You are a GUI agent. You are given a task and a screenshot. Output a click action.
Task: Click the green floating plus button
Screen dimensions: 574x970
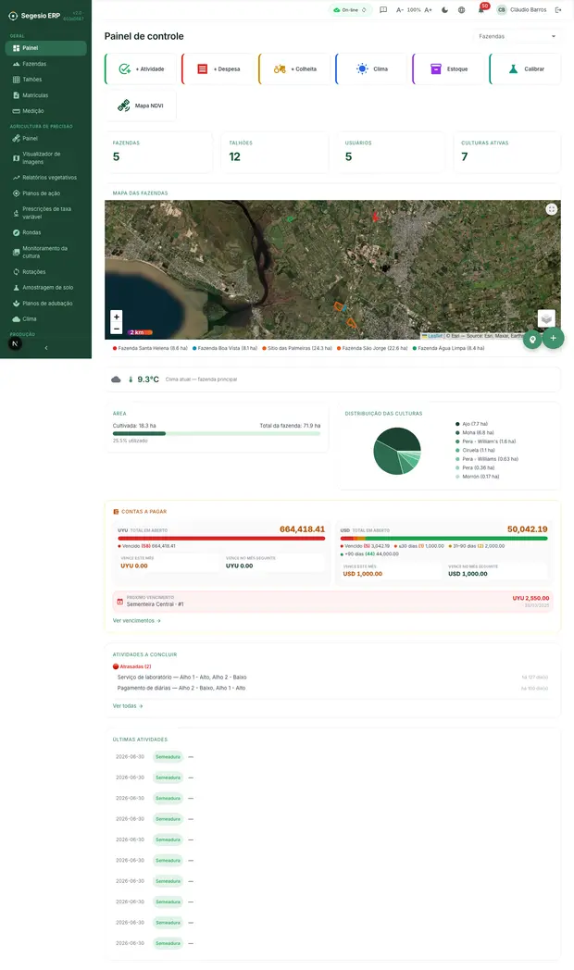pos(553,339)
